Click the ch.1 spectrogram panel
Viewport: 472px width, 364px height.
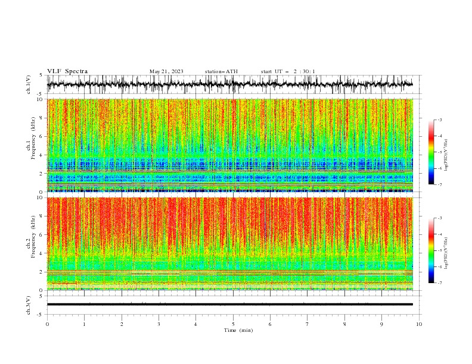click(x=230, y=145)
